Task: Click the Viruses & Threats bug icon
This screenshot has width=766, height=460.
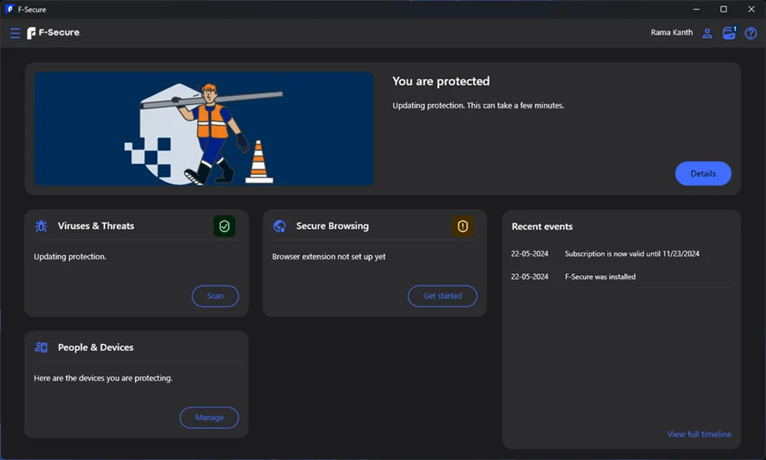Action: click(41, 226)
